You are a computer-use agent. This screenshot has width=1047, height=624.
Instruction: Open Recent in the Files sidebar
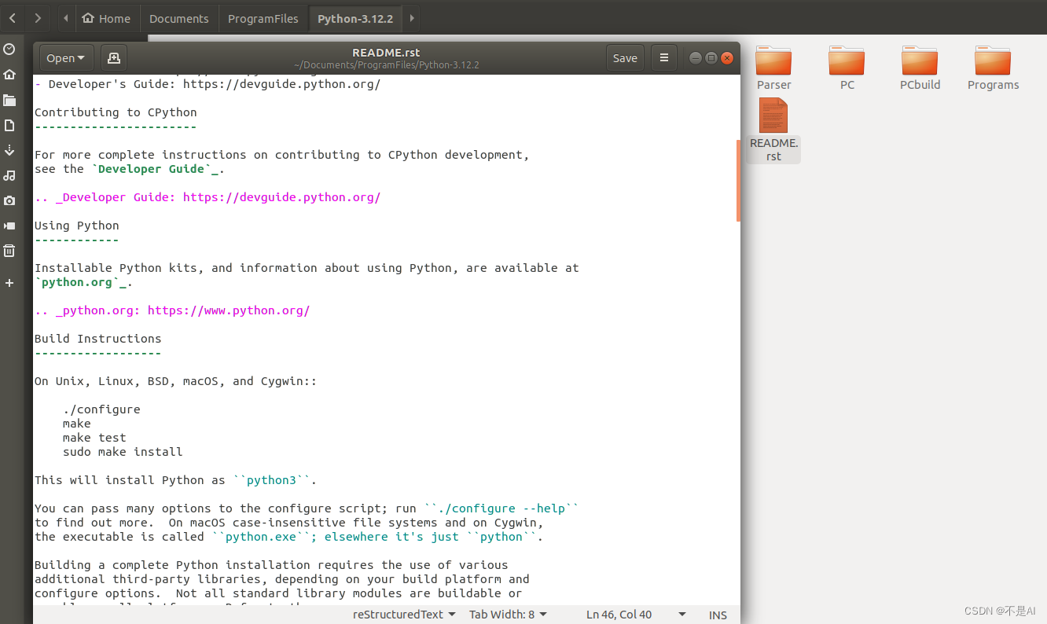click(9, 50)
